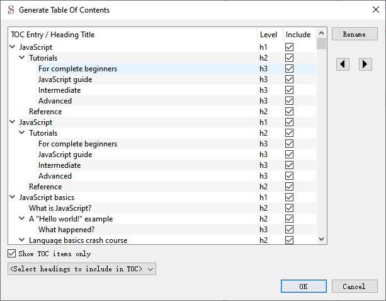Click the scrollbar down arrow in TOC list
The image size is (386, 301).
tap(321, 239)
